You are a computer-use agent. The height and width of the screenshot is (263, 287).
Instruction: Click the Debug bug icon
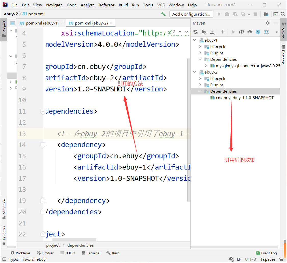point(227,14)
